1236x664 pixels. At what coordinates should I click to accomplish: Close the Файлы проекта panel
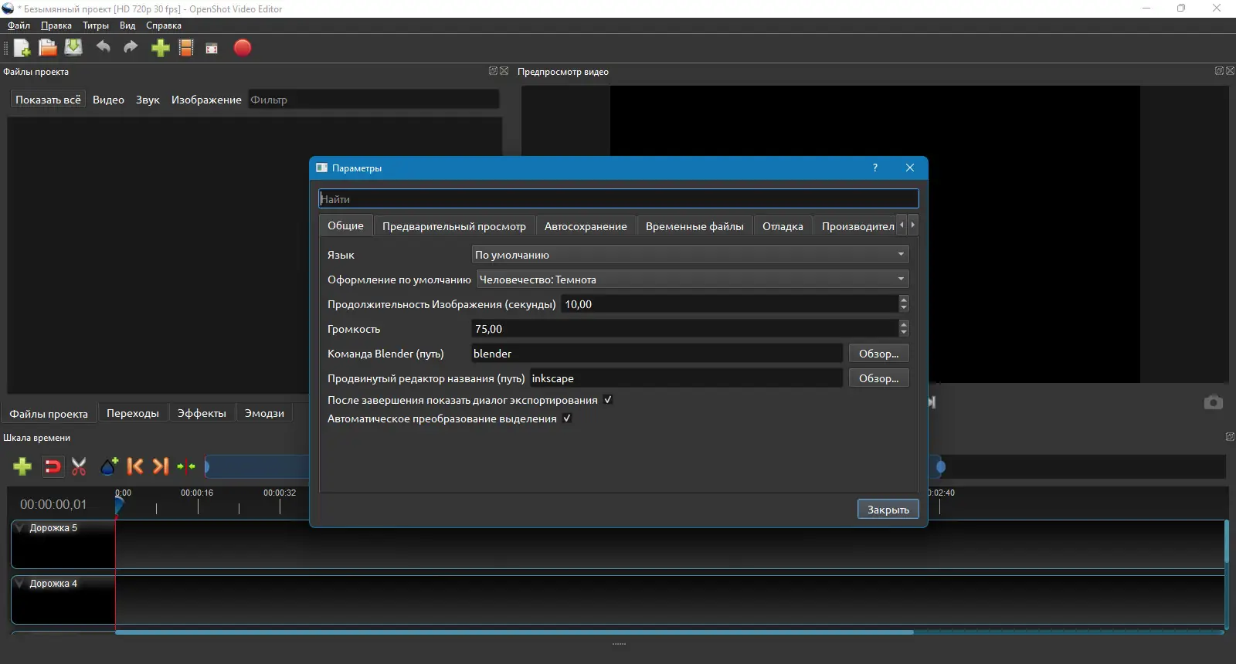[504, 71]
